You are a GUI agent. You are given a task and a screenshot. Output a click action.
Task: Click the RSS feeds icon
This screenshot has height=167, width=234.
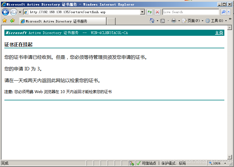tap(163, 21)
